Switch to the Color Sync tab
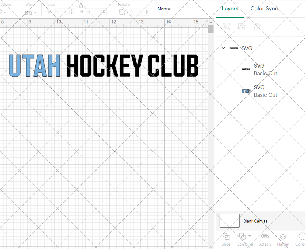Screen dimensions: 305x249 [264, 9]
